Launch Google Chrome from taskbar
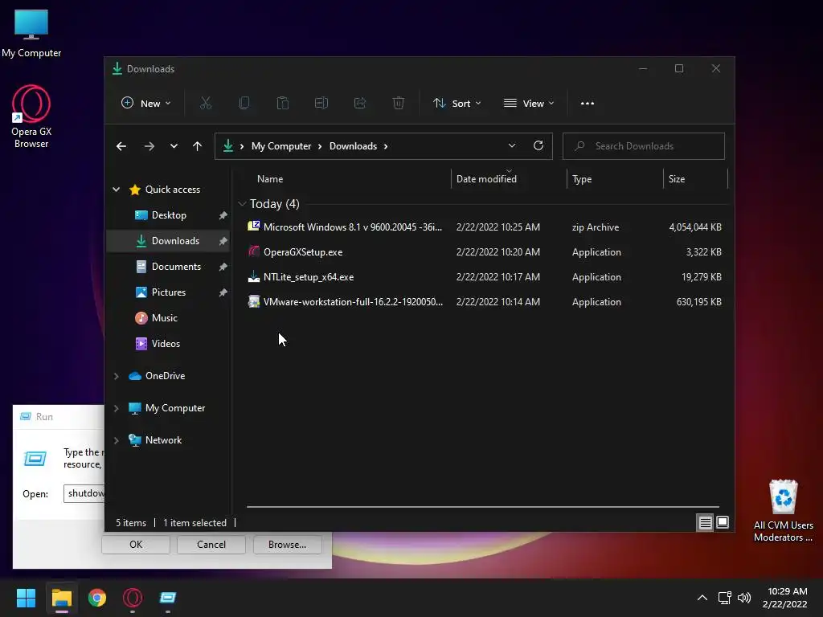The width and height of the screenshot is (823, 617). (97, 598)
